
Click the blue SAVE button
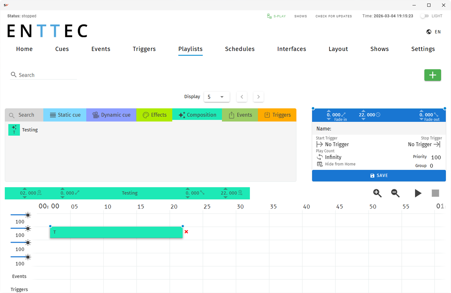click(379, 176)
